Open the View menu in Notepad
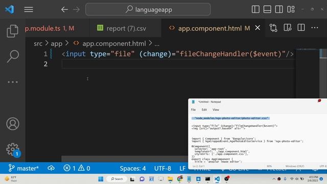The width and height of the screenshot is (327, 184). pos(216,110)
